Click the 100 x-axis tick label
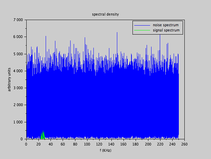211x159 pixels. click(x=87, y=144)
